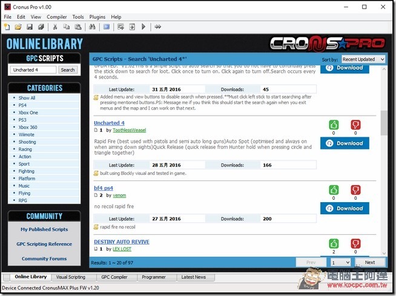Open the Help menu

pyautogui.click(x=116, y=17)
